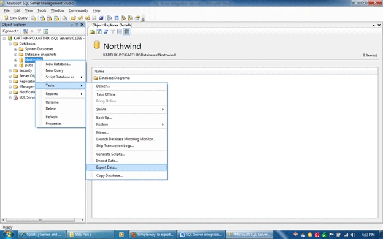Switch Details pane to Details view
This screenshot has height=239, width=383.
pos(126,32)
